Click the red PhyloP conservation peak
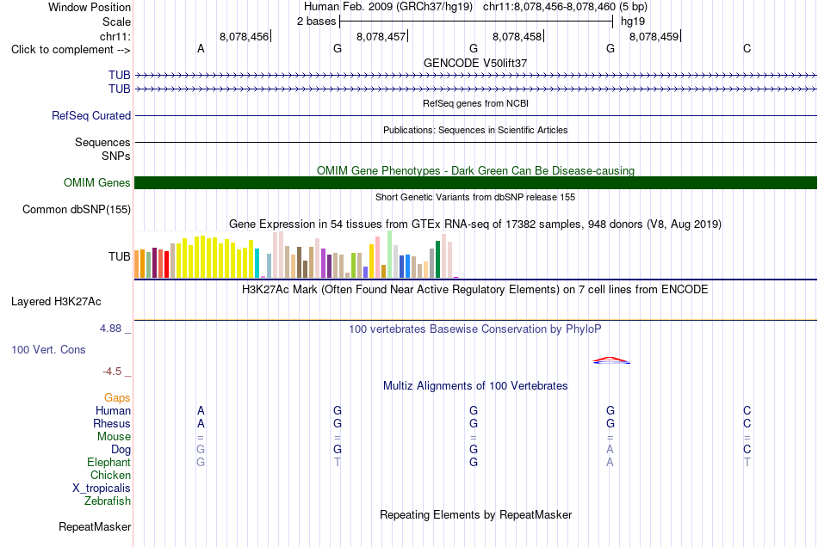The height and width of the screenshot is (547, 818). 610,359
